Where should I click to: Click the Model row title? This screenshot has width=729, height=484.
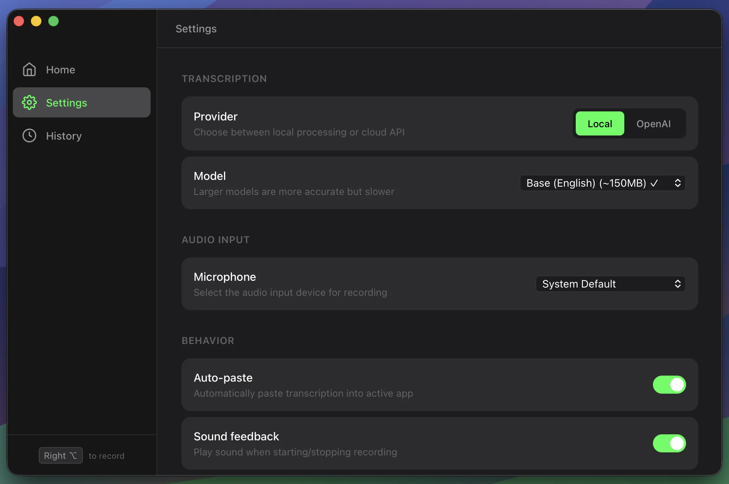coord(210,176)
